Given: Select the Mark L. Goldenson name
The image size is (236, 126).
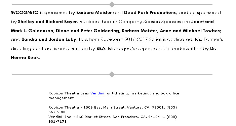Looking at the screenshot, I should click(32, 31).
